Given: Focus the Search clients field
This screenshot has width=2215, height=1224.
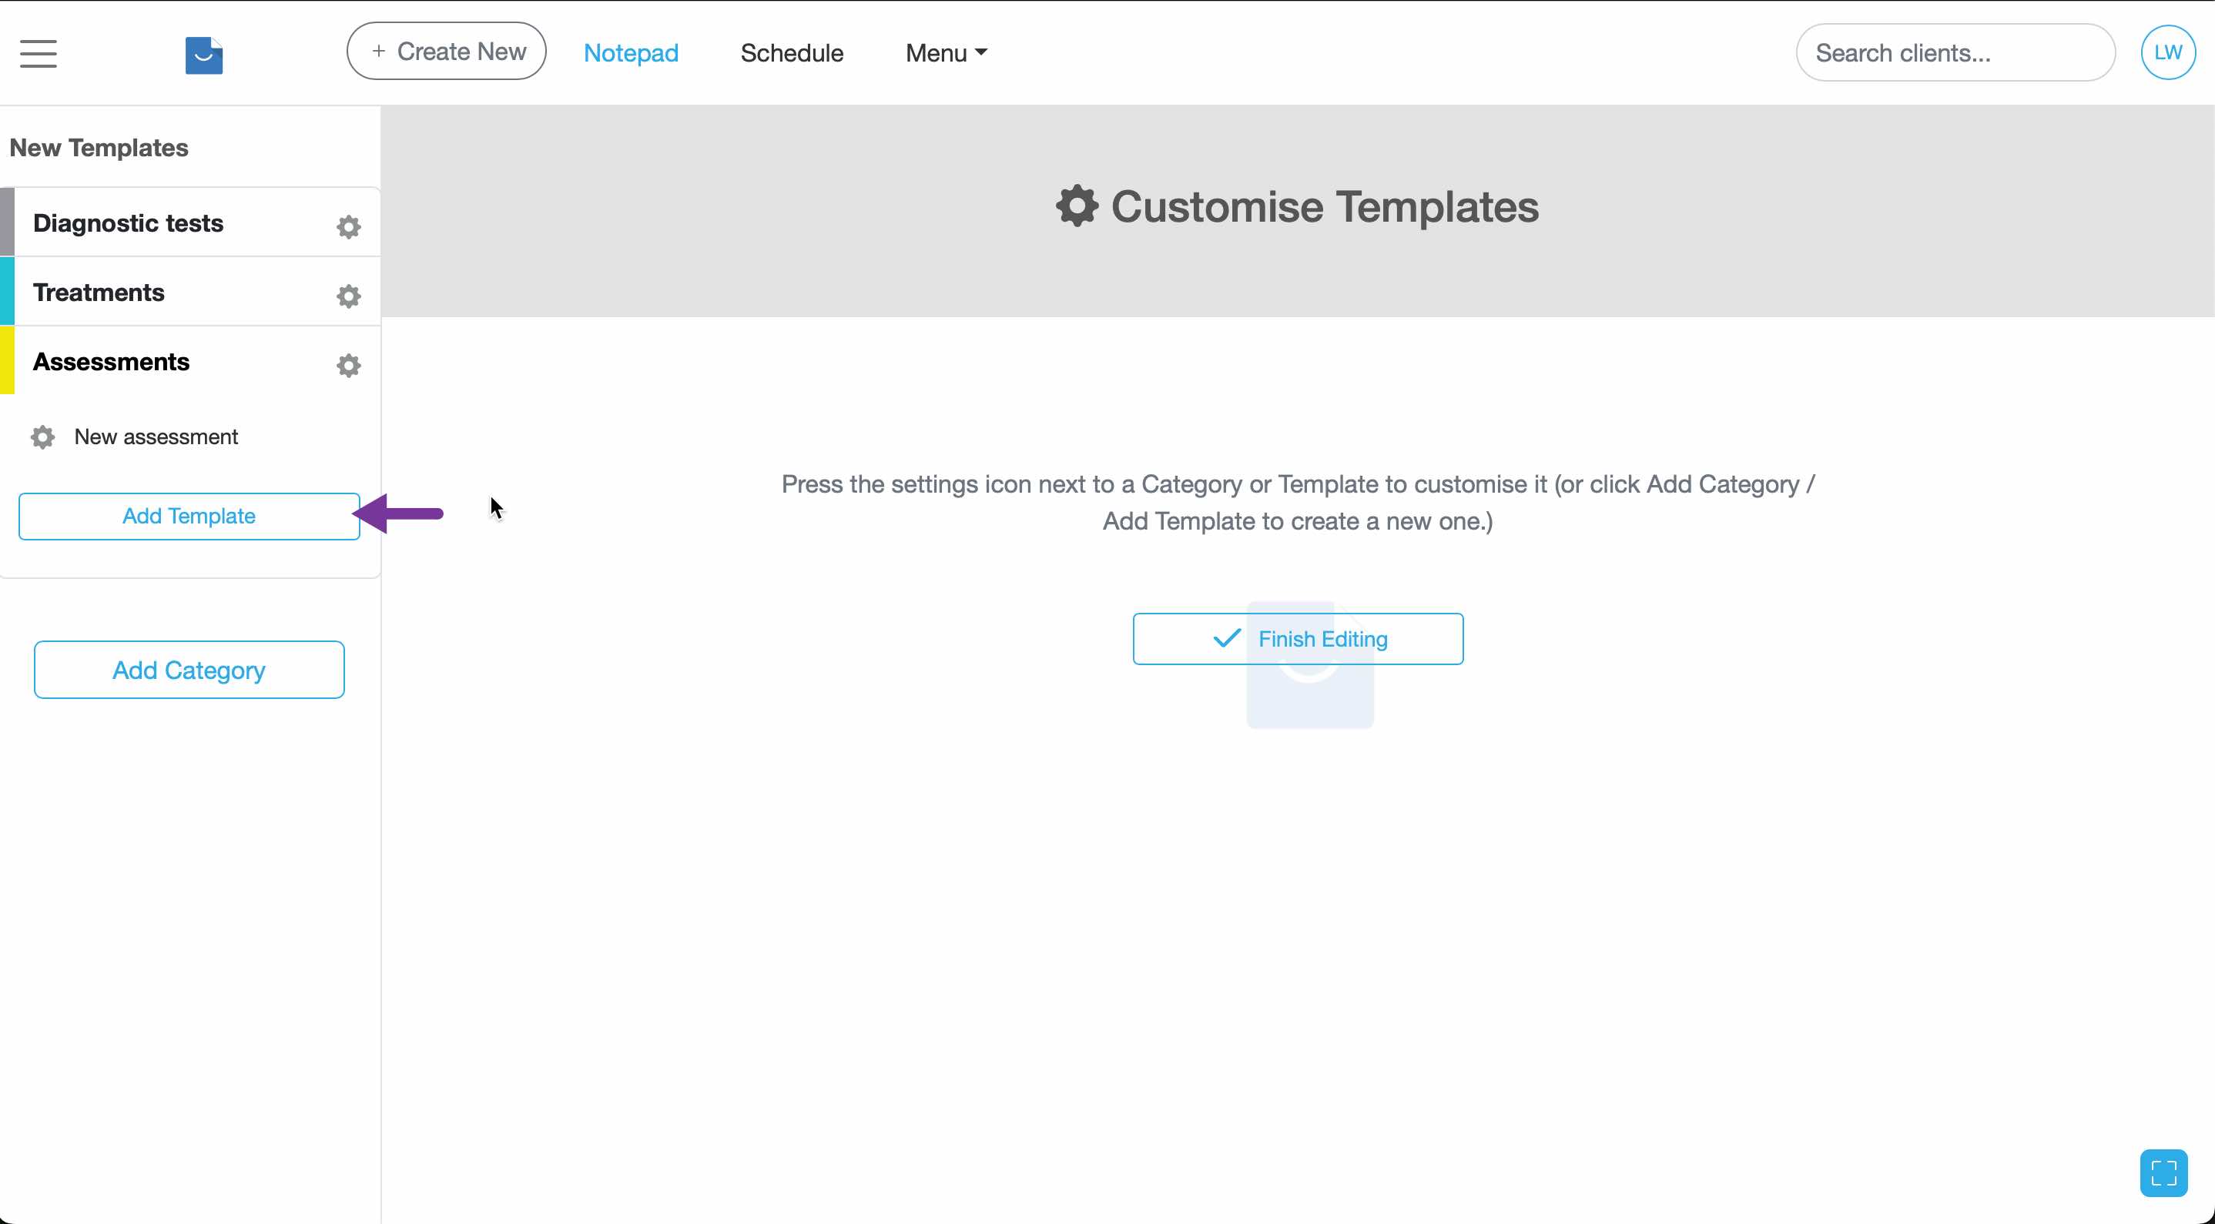Looking at the screenshot, I should pos(1955,52).
